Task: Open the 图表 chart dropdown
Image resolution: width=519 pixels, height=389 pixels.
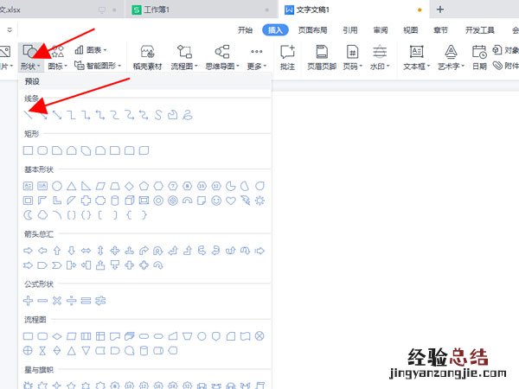Action: [x=90, y=50]
